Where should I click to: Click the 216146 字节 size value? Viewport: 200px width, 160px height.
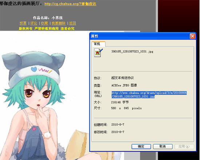[x=120, y=102]
